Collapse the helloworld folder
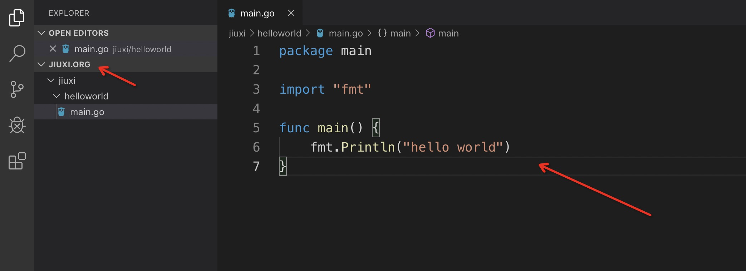This screenshot has width=746, height=271. click(x=57, y=96)
